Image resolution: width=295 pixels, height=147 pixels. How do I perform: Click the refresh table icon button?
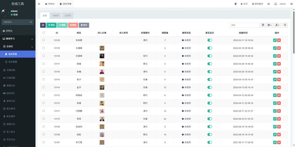(43, 25)
